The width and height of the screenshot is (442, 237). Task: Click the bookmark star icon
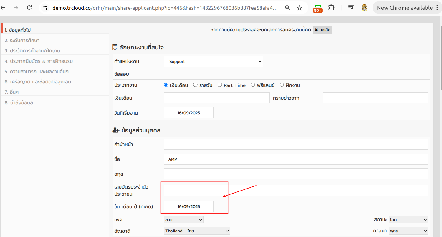coord(299,8)
